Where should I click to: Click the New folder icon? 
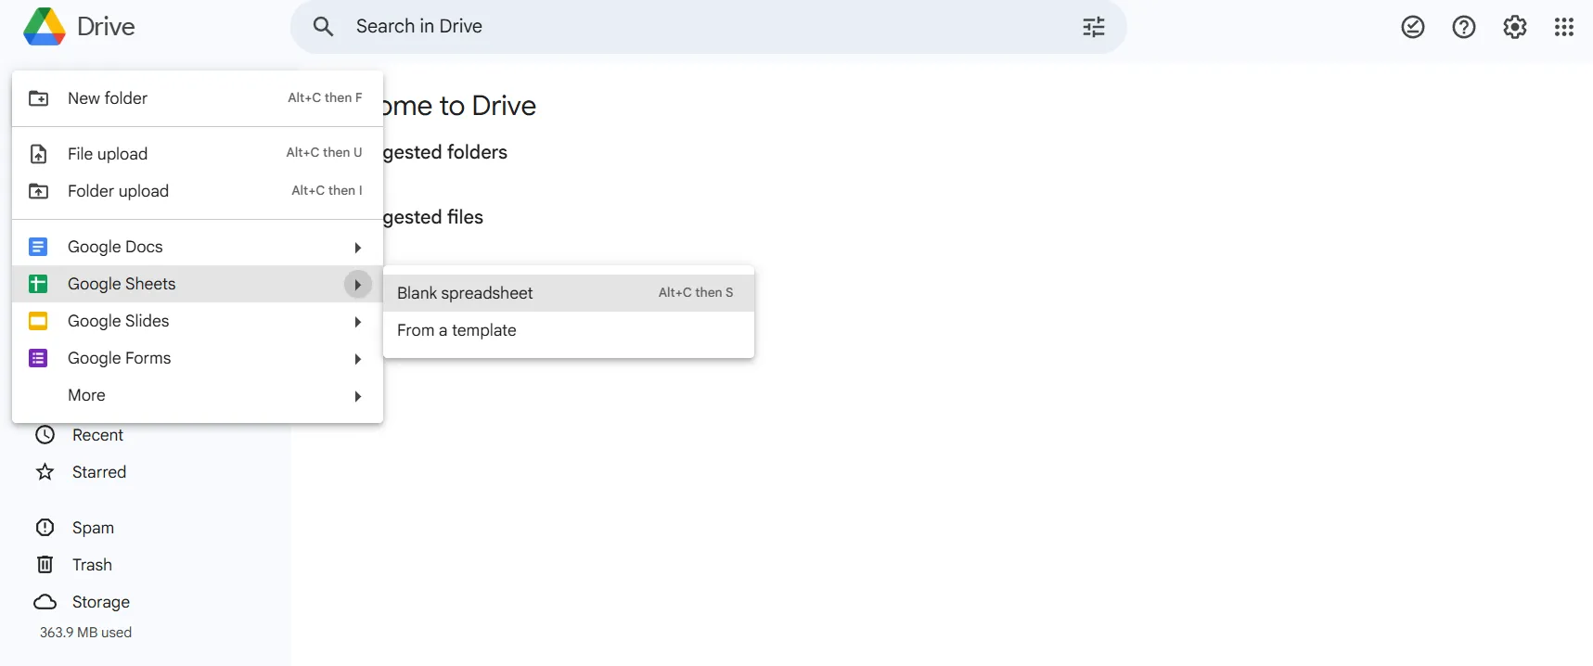(38, 98)
